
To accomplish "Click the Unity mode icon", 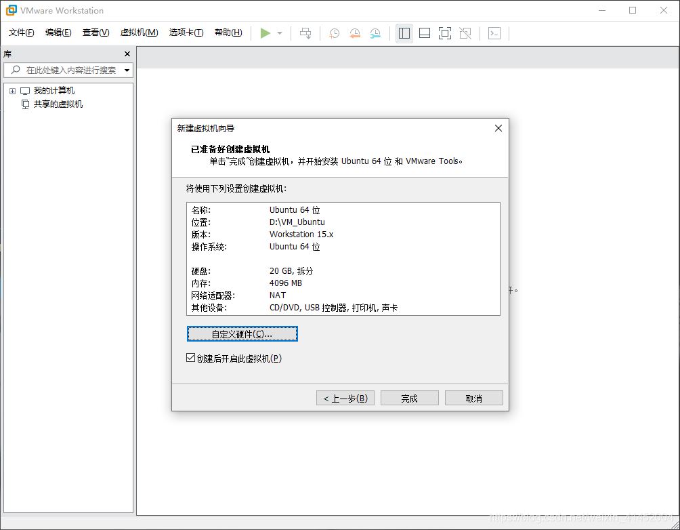I will tap(465, 33).
